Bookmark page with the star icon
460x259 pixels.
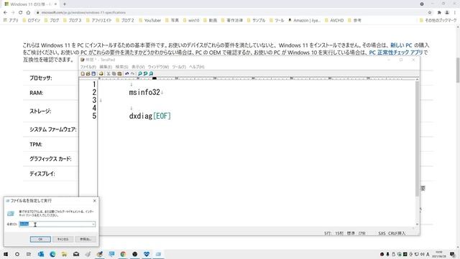click(x=430, y=13)
